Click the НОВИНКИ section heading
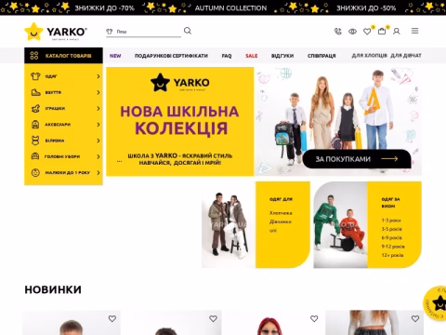 (x=53, y=289)
